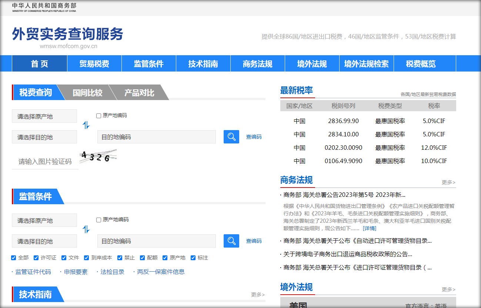Refresh the captcha image showing 4326
The height and width of the screenshot is (308, 481).
pos(98,156)
